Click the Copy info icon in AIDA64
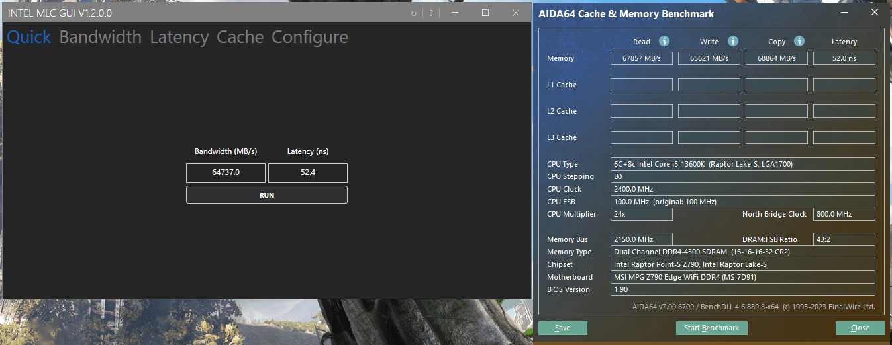This screenshot has width=892, height=345. point(799,41)
